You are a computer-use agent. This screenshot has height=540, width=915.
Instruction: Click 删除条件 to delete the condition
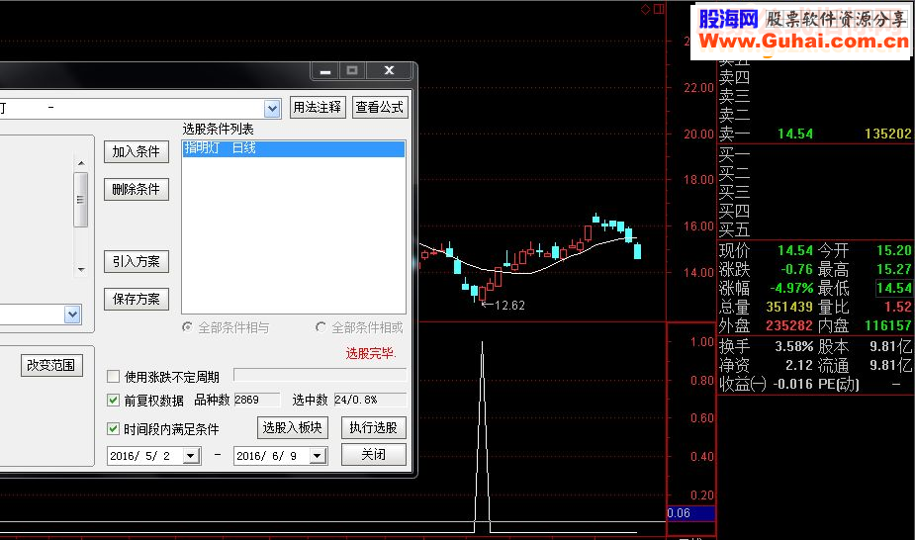pos(136,189)
